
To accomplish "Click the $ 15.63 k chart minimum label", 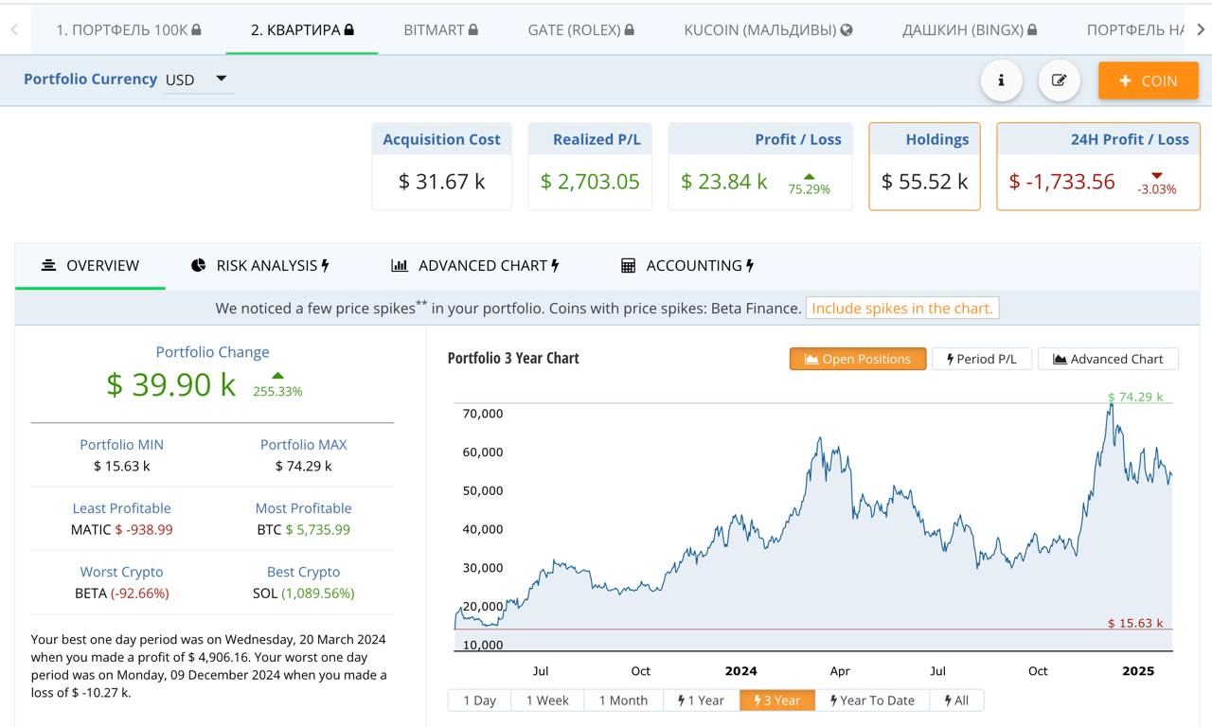I will [x=1135, y=623].
